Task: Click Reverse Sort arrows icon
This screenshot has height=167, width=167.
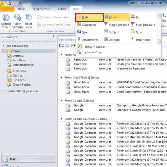Action: (x=164, y=15)
